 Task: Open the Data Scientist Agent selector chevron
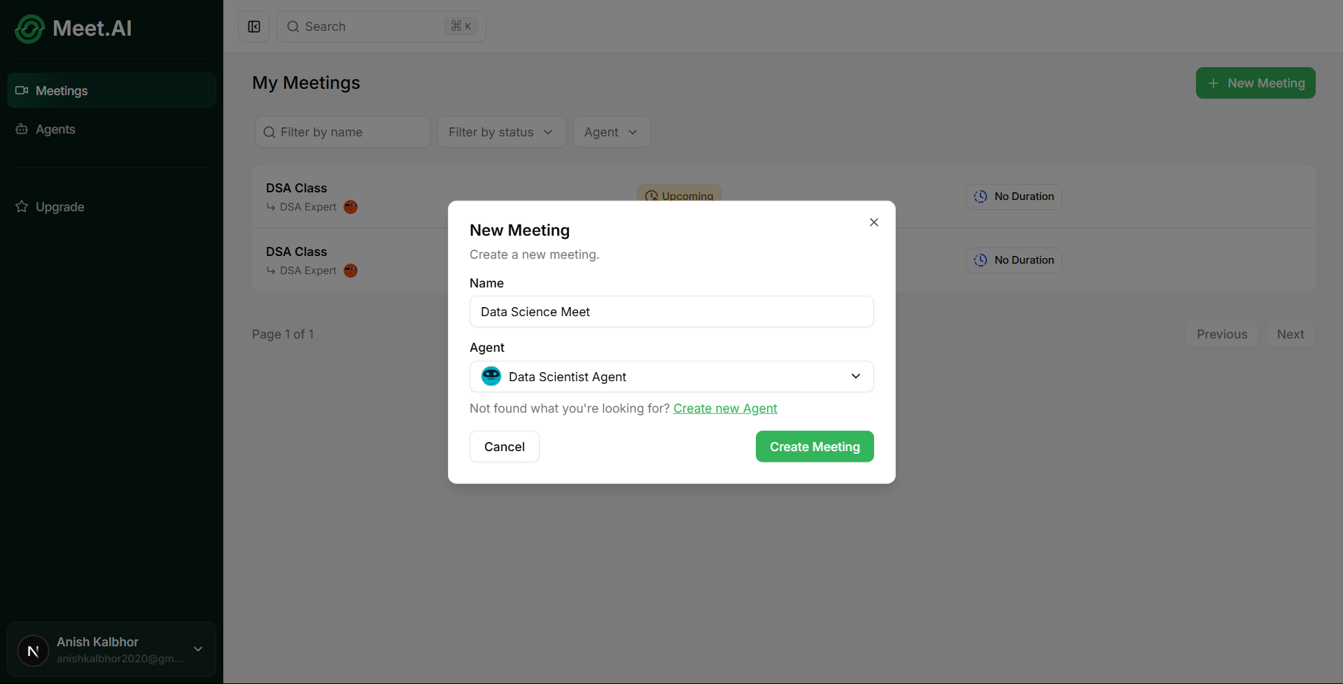pos(855,376)
